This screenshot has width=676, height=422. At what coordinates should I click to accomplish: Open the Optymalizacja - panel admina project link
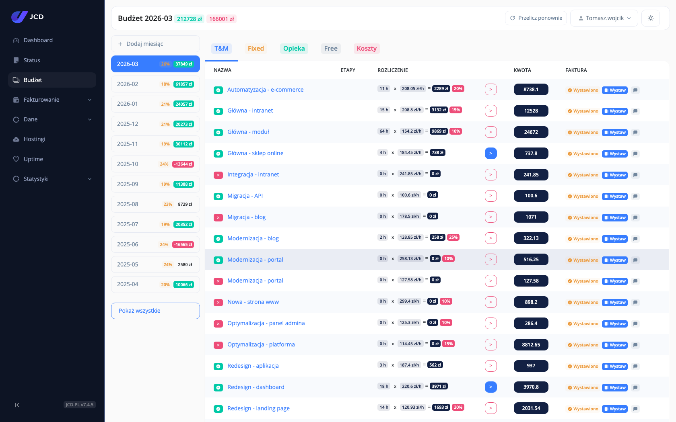(x=266, y=323)
